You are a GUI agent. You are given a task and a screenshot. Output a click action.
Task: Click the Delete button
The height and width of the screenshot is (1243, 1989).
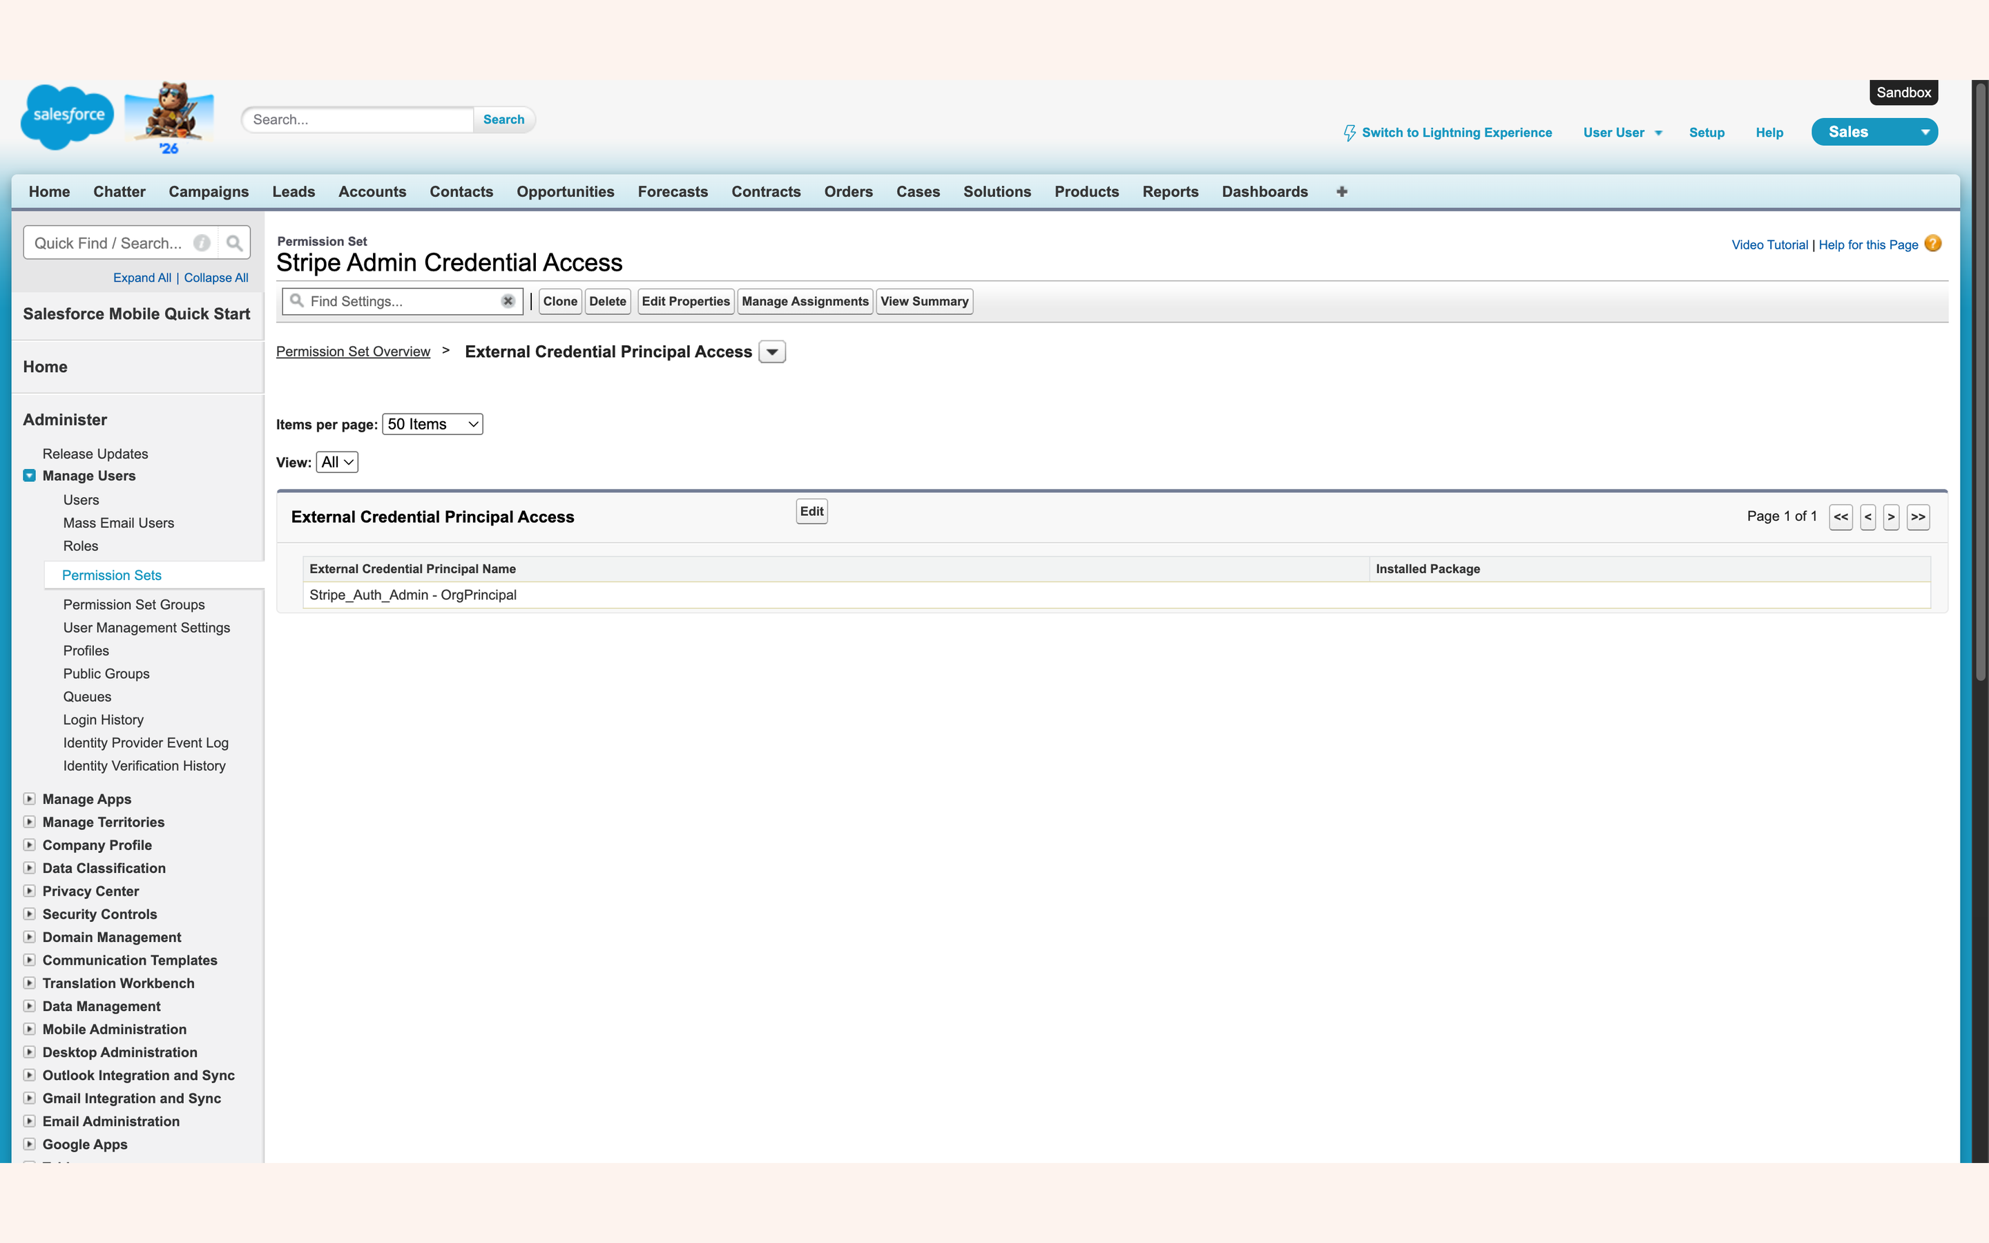pos(607,301)
